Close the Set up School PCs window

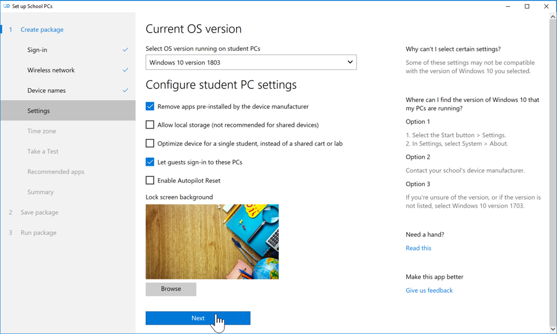click(x=546, y=6)
